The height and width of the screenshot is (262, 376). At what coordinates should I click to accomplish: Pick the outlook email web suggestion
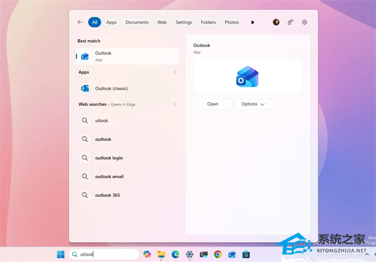tap(127, 177)
